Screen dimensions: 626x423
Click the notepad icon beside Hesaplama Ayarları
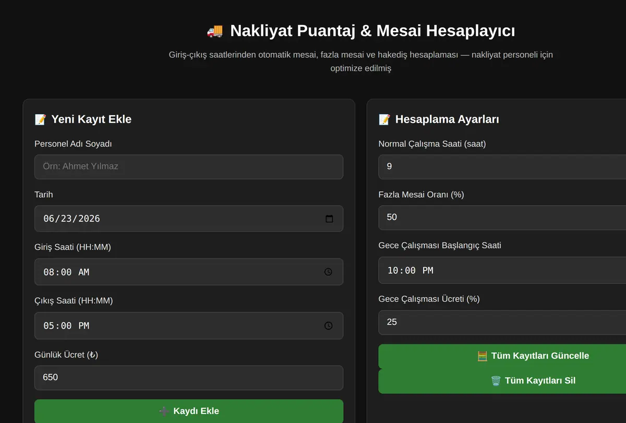[x=384, y=119]
